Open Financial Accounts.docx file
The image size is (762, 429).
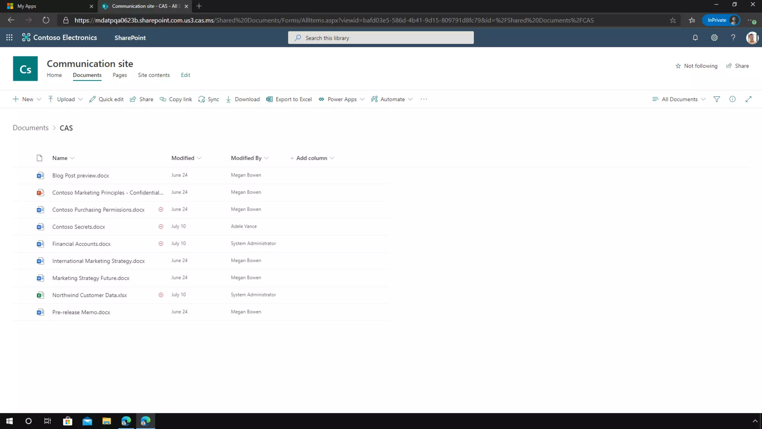coord(81,244)
